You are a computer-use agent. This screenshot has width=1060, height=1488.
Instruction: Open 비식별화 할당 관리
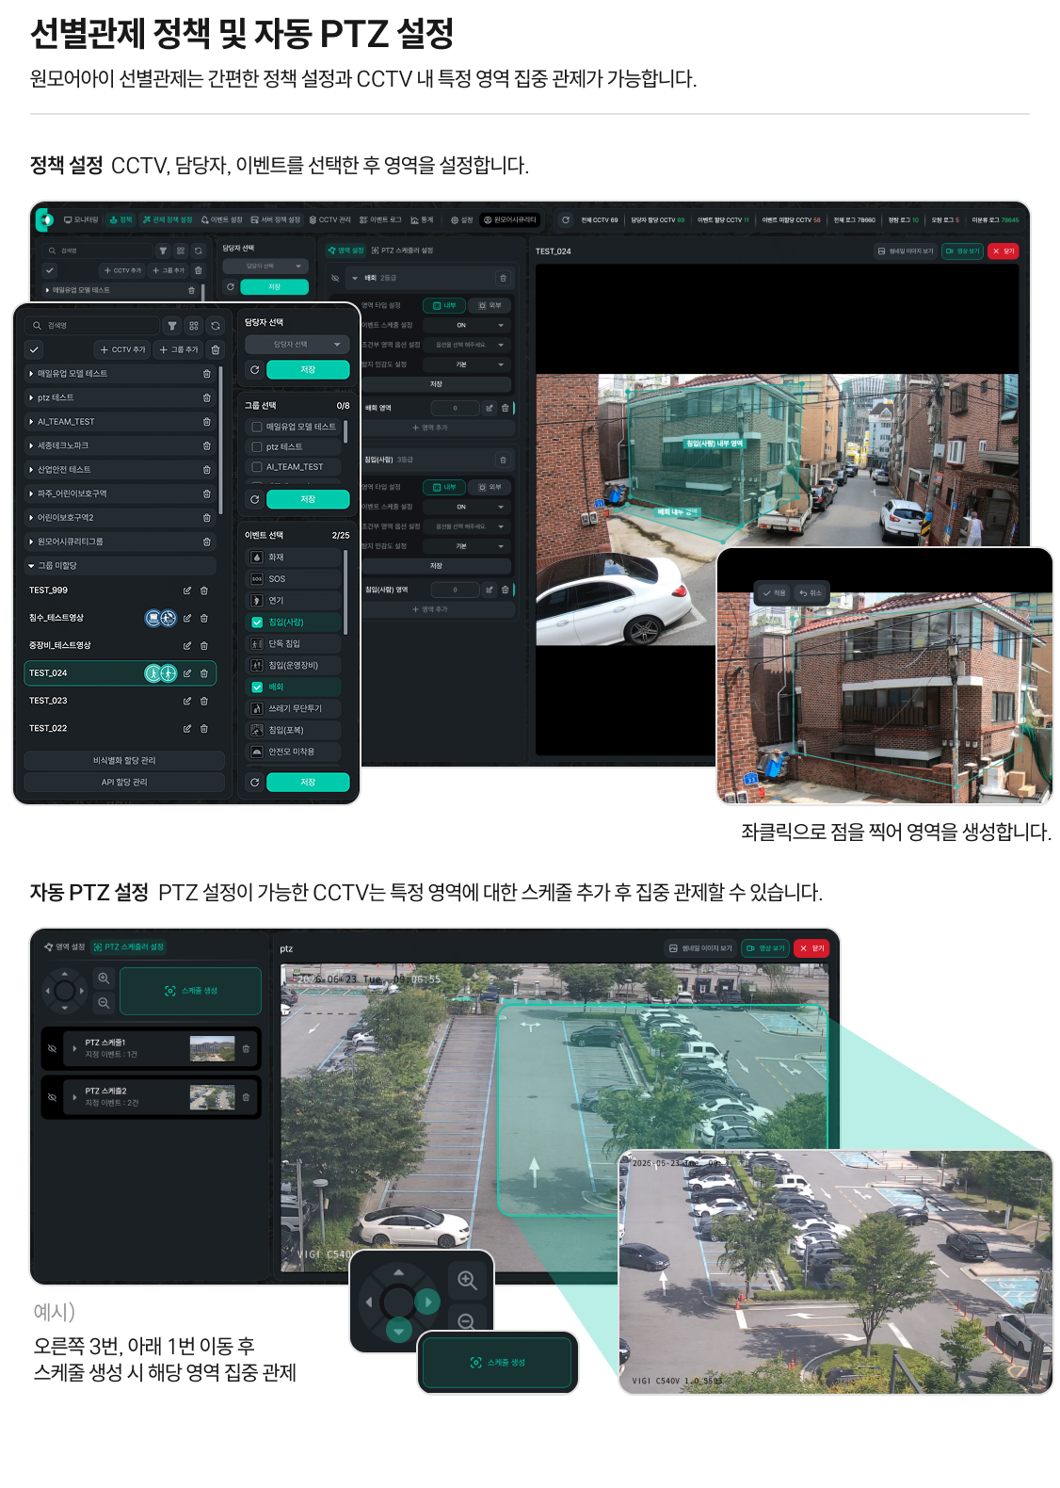124,760
